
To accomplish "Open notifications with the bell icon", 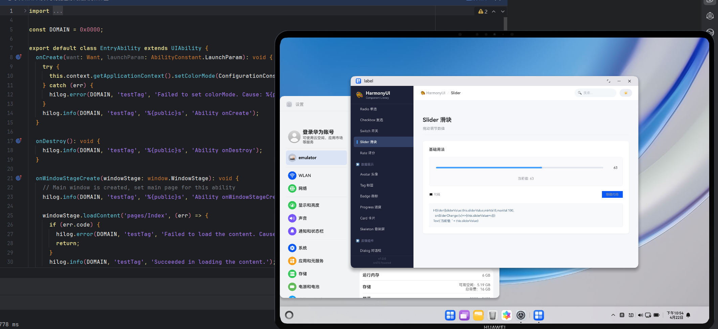I will pyautogui.click(x=688, y=315).
